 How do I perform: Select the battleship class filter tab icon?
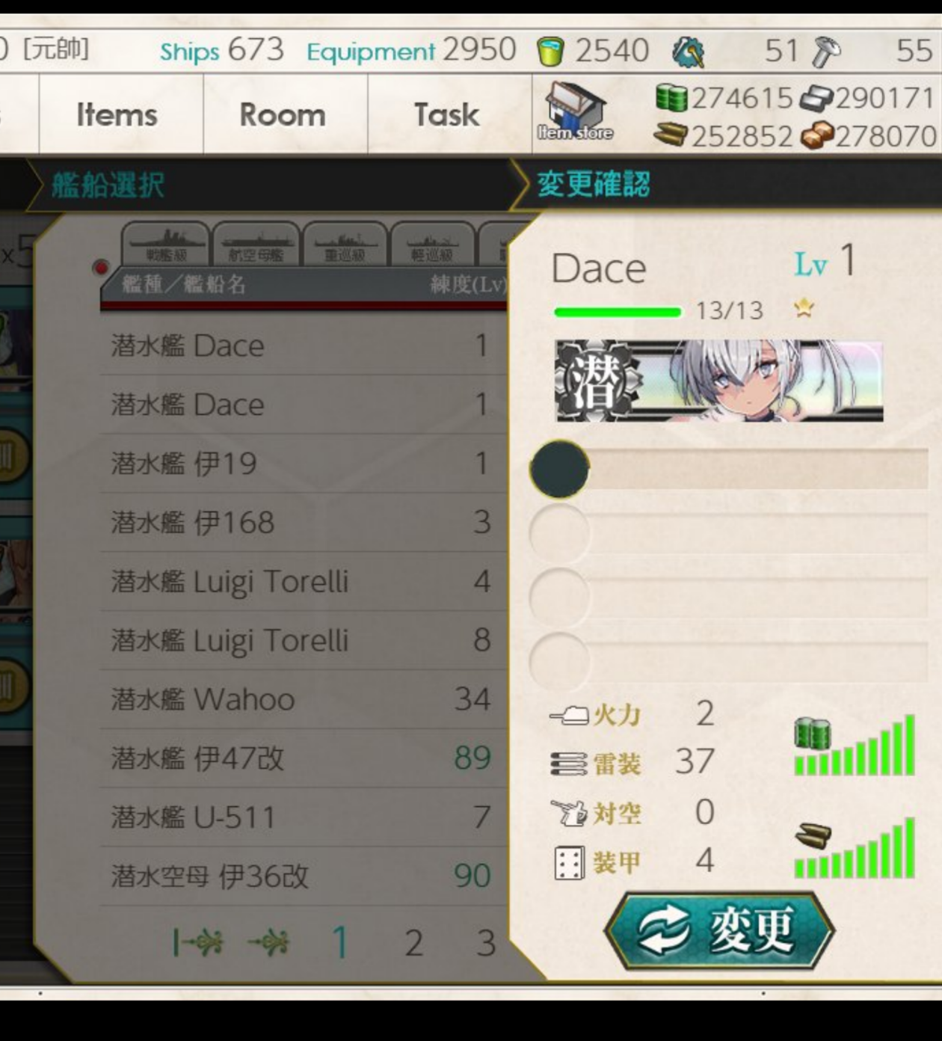[x=165, y=244]
